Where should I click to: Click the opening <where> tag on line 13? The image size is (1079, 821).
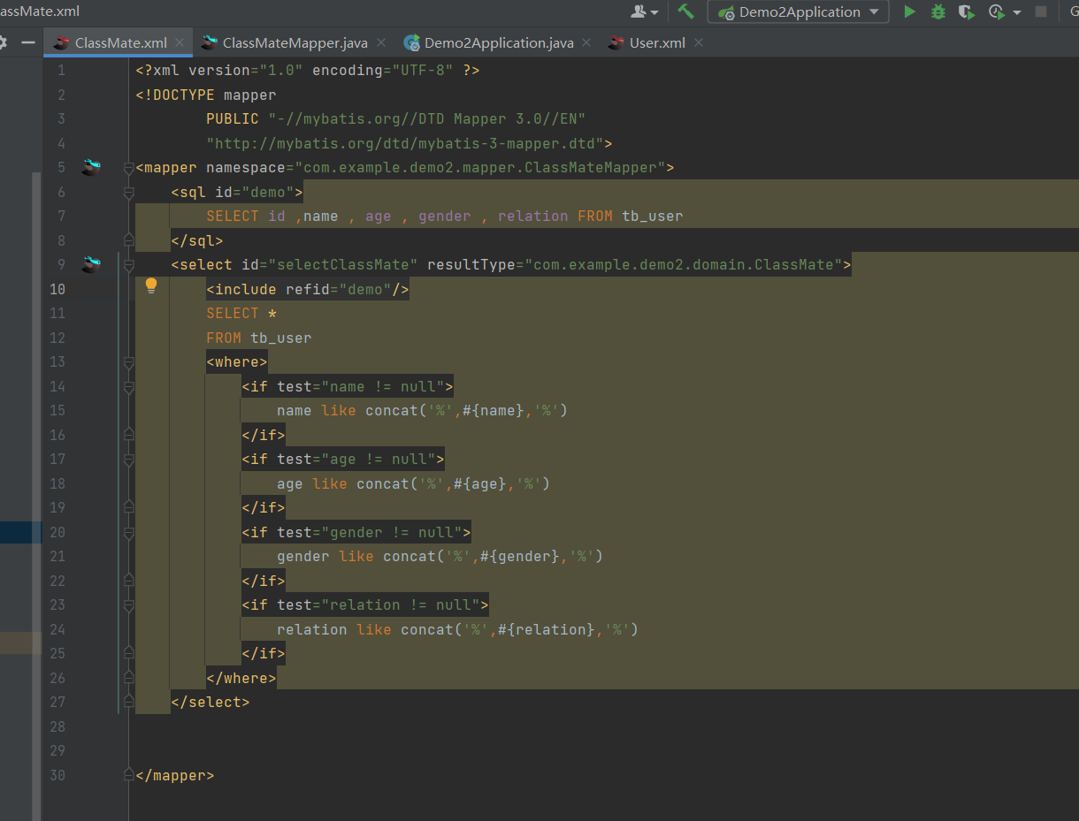[237, 361]
